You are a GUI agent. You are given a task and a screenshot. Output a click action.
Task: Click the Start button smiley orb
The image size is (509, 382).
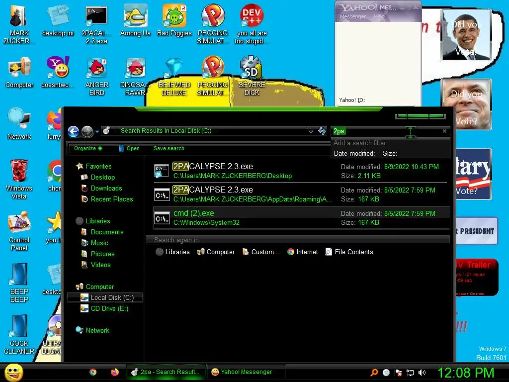point(14,372)
